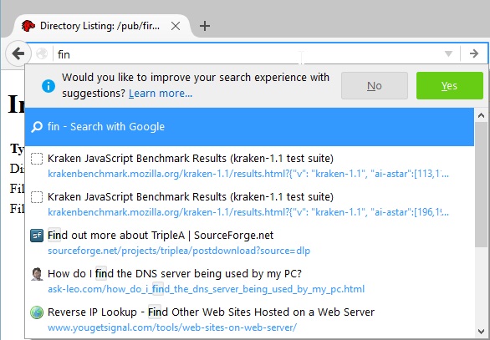Viewport: 490px width, 340px height.
Task: Decline search suggestions with No
Action: [375, 85]
